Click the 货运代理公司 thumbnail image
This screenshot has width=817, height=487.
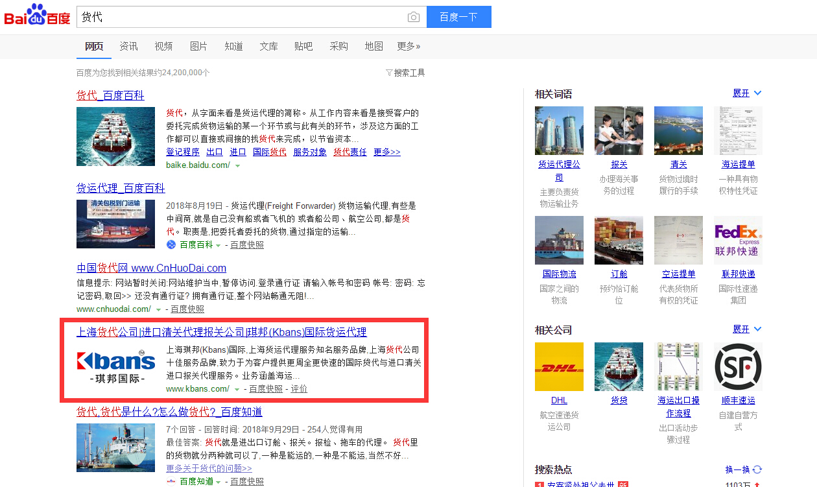click(559, 130)
